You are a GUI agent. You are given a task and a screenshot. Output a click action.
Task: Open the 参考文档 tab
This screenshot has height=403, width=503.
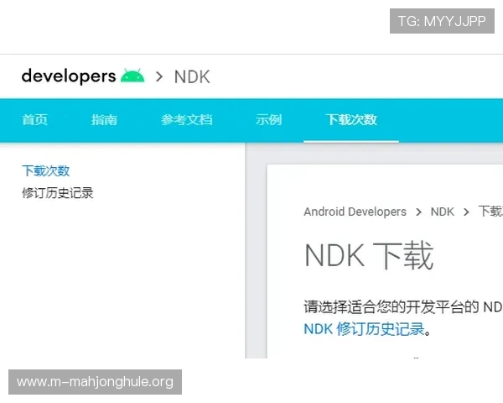point(186,120)
